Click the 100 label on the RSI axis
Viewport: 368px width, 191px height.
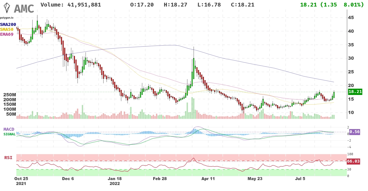click(x=350, y=154)
